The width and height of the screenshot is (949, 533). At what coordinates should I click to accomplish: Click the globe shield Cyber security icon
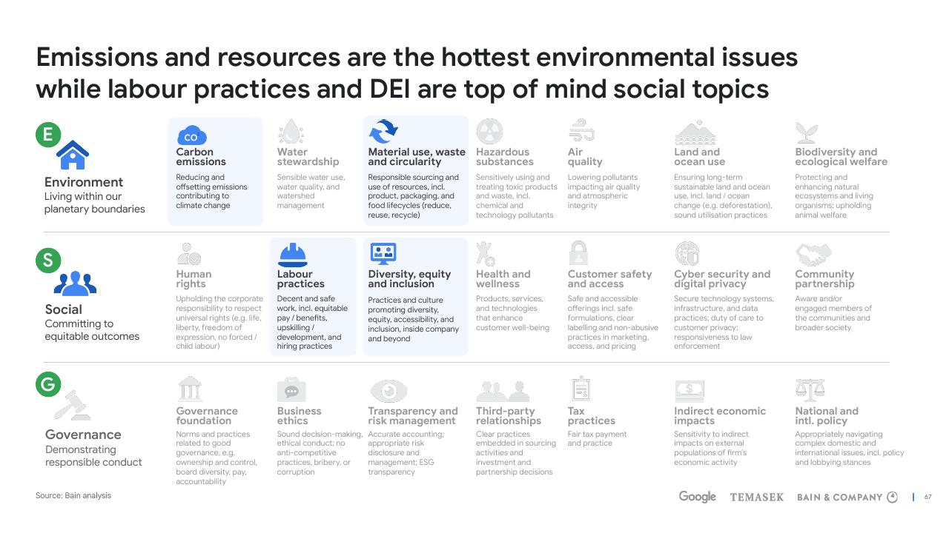pos(687,254)
